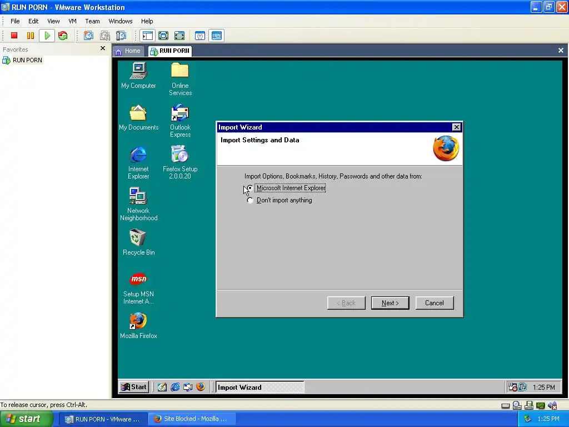Screen dimensions: 569x427
Task: Select the Network Neighborhood desktop icon
Action: coord(138,204)
